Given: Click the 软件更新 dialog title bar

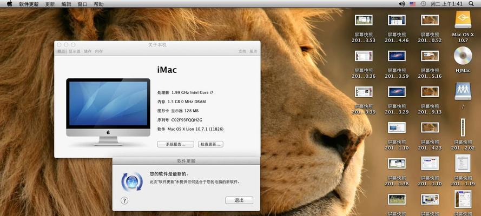Looking at the screenshot, I should tap(186, 161).
